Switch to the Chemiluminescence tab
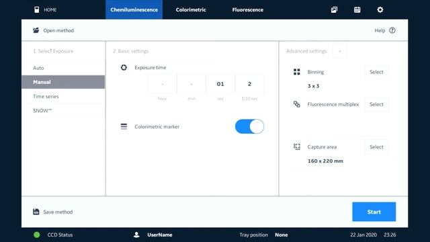 tap(134, 9)
